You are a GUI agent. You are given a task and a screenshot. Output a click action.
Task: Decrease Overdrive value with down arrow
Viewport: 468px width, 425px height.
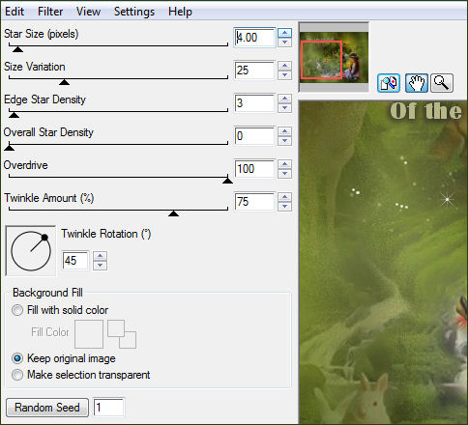(x=284, y=174)
